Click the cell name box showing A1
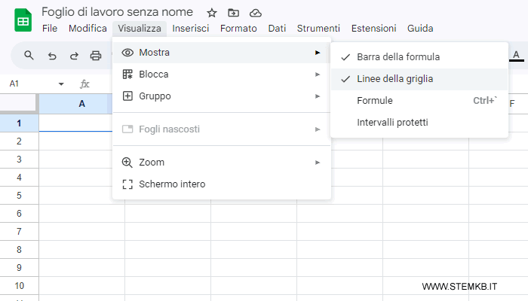The image size is (528, 301). pos(30,84)
